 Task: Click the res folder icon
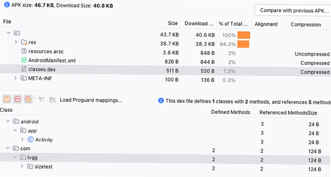24,42
